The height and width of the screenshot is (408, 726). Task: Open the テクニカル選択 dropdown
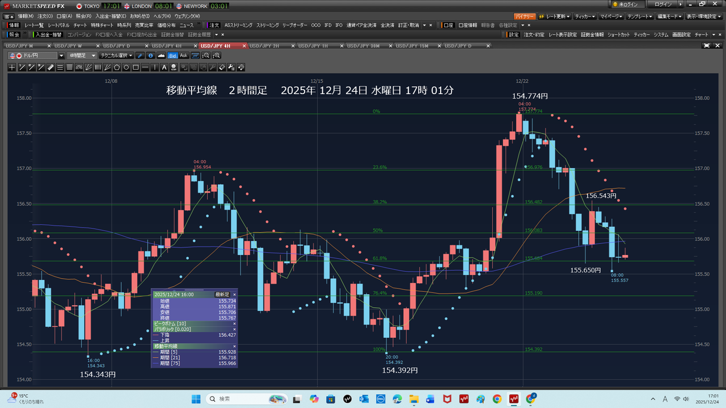point(116,56)
